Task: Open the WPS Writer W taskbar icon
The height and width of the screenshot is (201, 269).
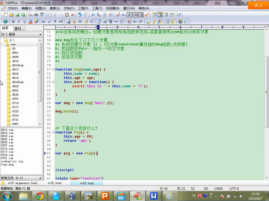Action: pos(153,196)
